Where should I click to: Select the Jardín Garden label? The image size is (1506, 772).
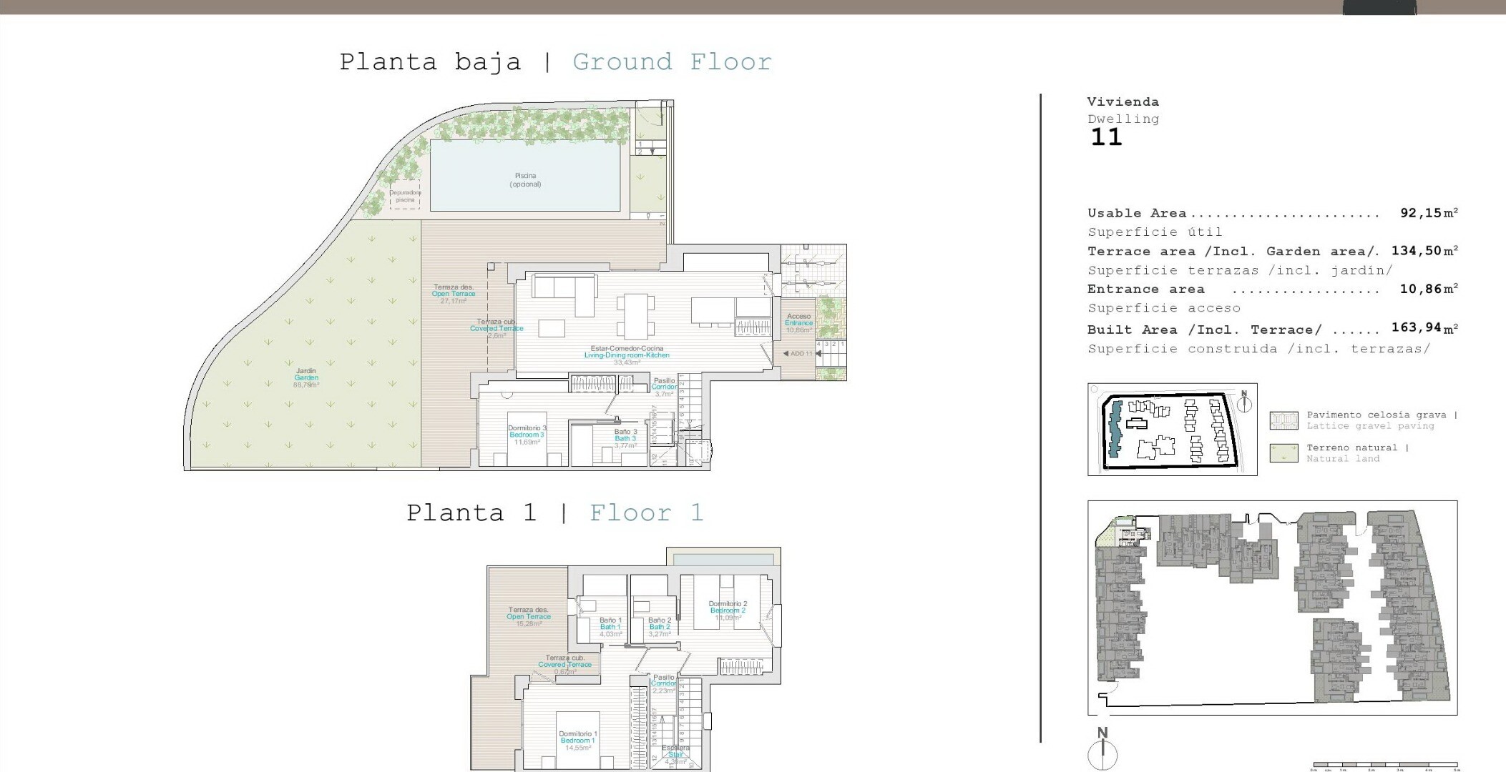[x=306, y=375]
